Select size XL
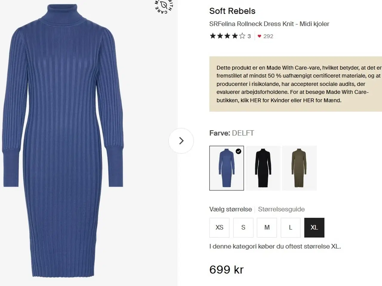Viewport: 382px width, 286px height. [314, 228]
